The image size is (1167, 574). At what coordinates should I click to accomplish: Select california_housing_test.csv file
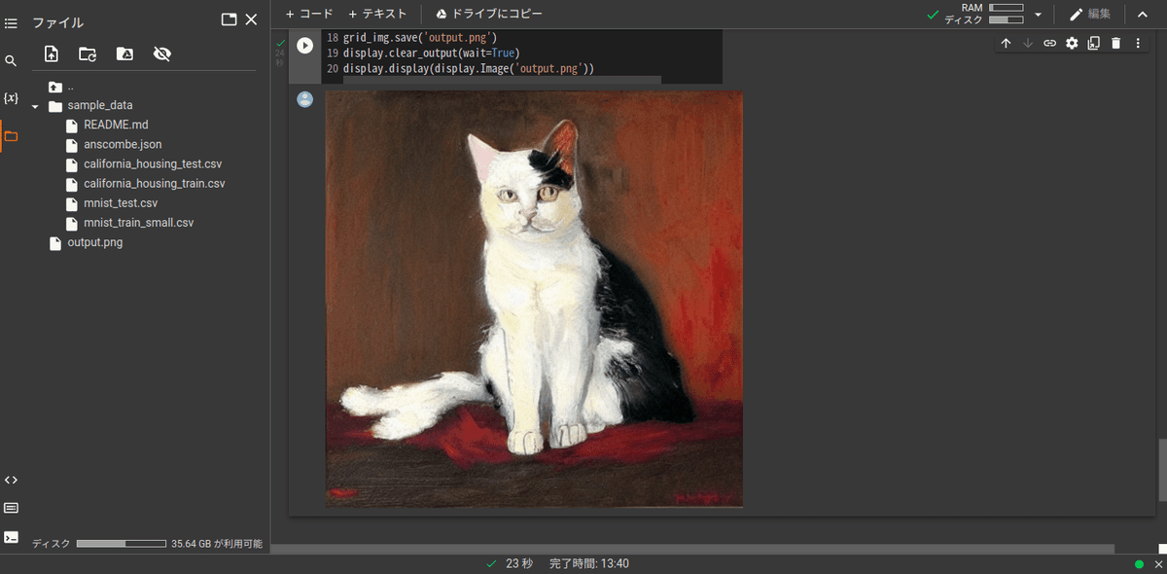(153, 163)
